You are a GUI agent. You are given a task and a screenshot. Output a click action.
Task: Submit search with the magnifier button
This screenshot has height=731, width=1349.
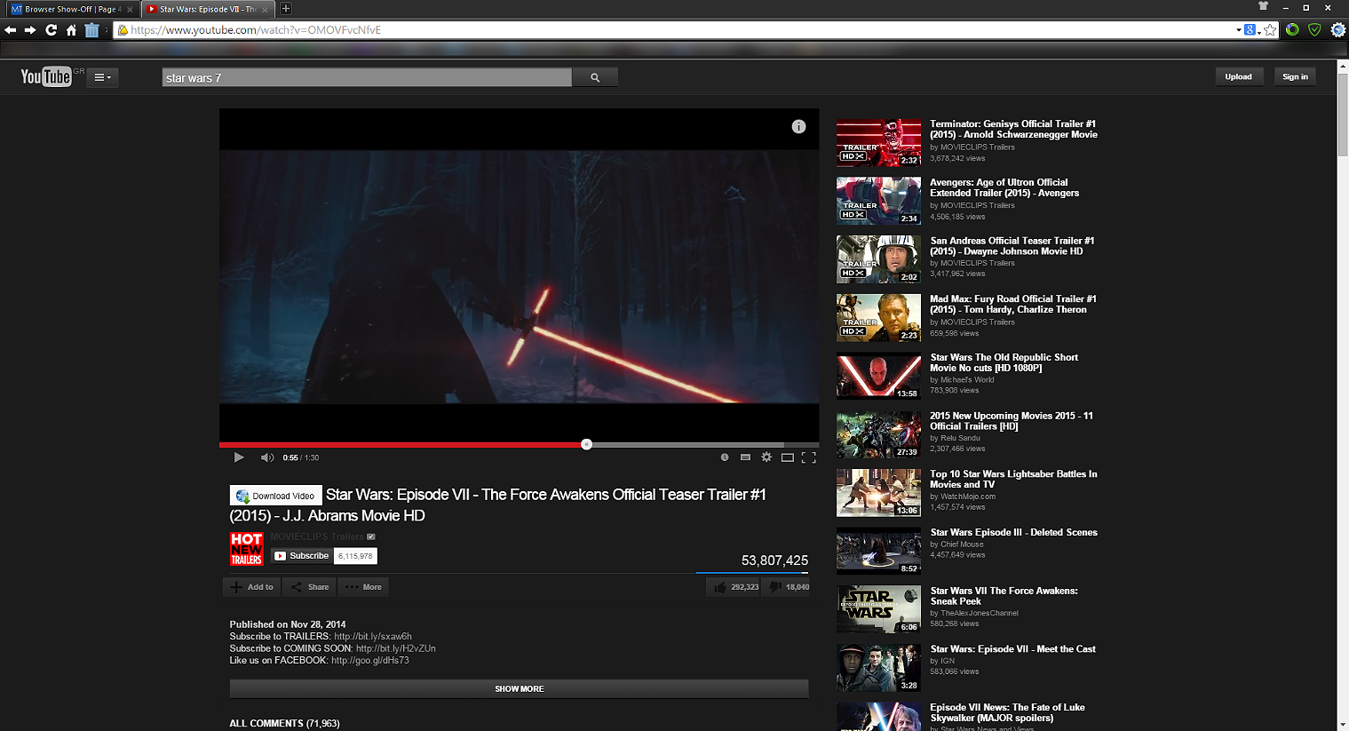coord(595,77)
